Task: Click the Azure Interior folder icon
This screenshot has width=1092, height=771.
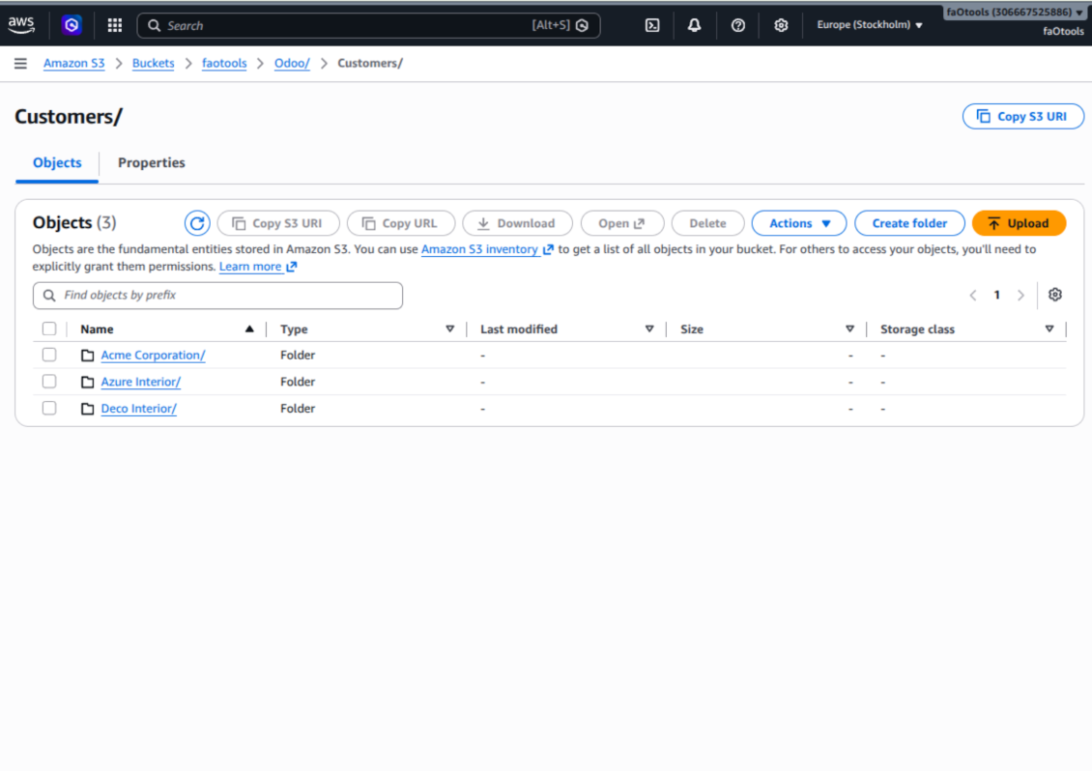Action: 87,382
